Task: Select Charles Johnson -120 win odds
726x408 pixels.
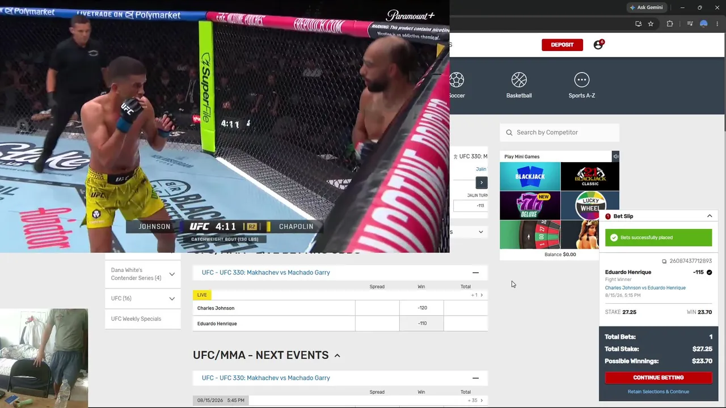Action: point(421,308)
